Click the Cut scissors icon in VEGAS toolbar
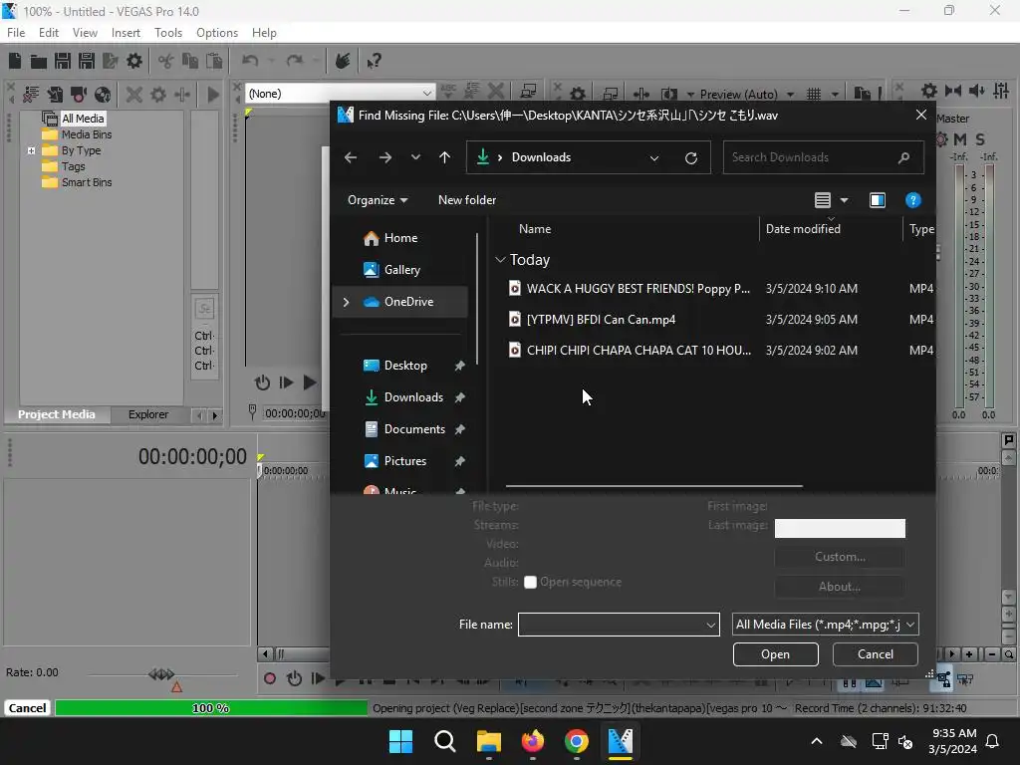1020x765 pixels. pos(166,61)
